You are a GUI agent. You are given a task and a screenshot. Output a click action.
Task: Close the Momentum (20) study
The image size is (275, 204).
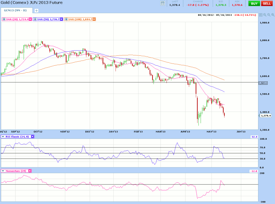[x=30, y=171]
